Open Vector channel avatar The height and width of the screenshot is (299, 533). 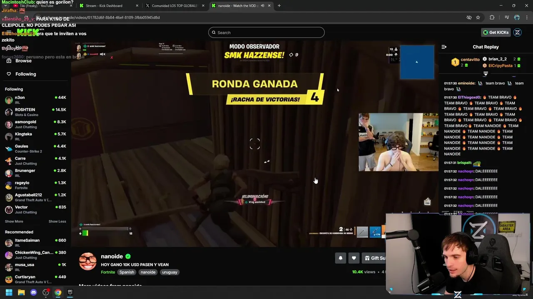9,209
